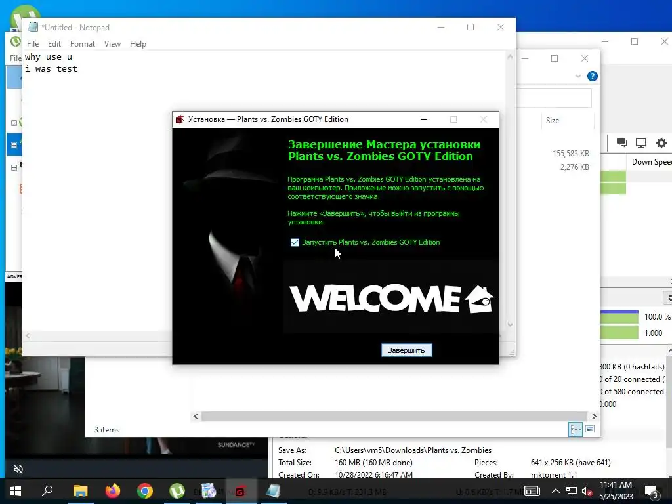This screenshot has height=504, width=672.
Task: Click the installer title bar icon
Action: [180, 119]
